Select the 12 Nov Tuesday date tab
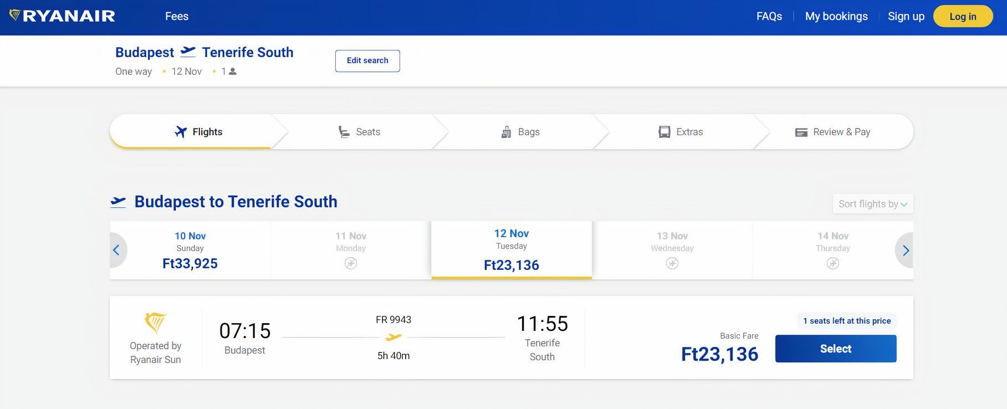 click(x=511, y=250)
